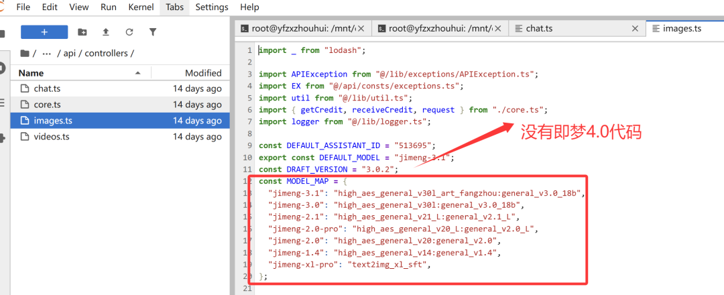The image size is (724, 295).
Task: Click the document icon on chat.ts tab
Action: 518,29
